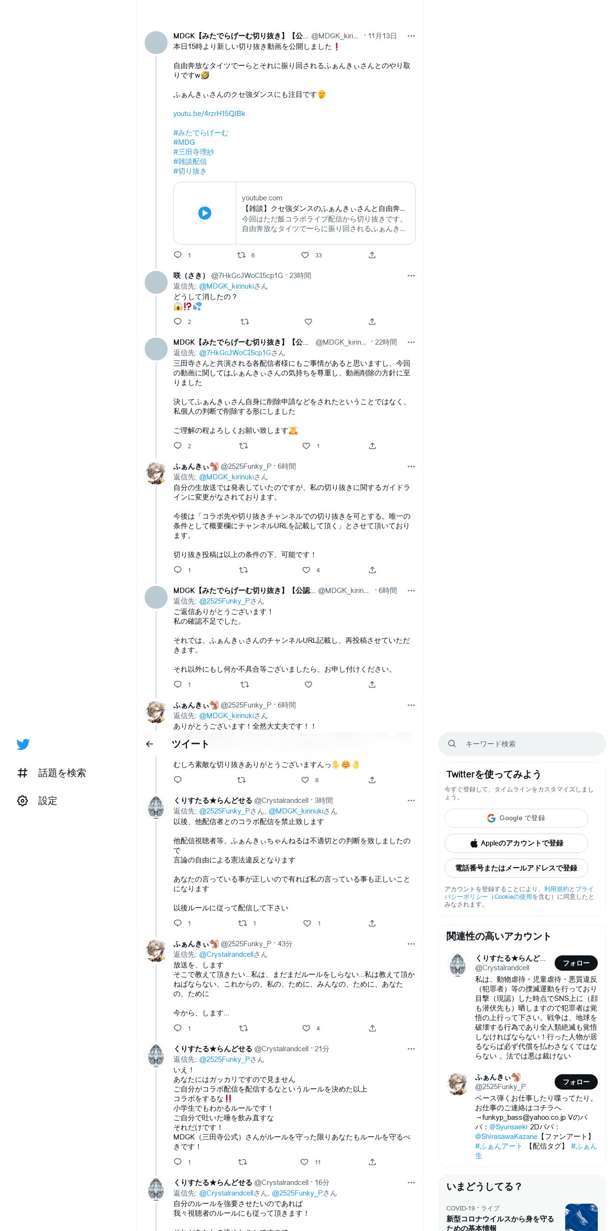Screen dimensions: 615x1231
Task: Like ふぁんきぃ's 43分 reply
Action: [x=307, y=1028]
